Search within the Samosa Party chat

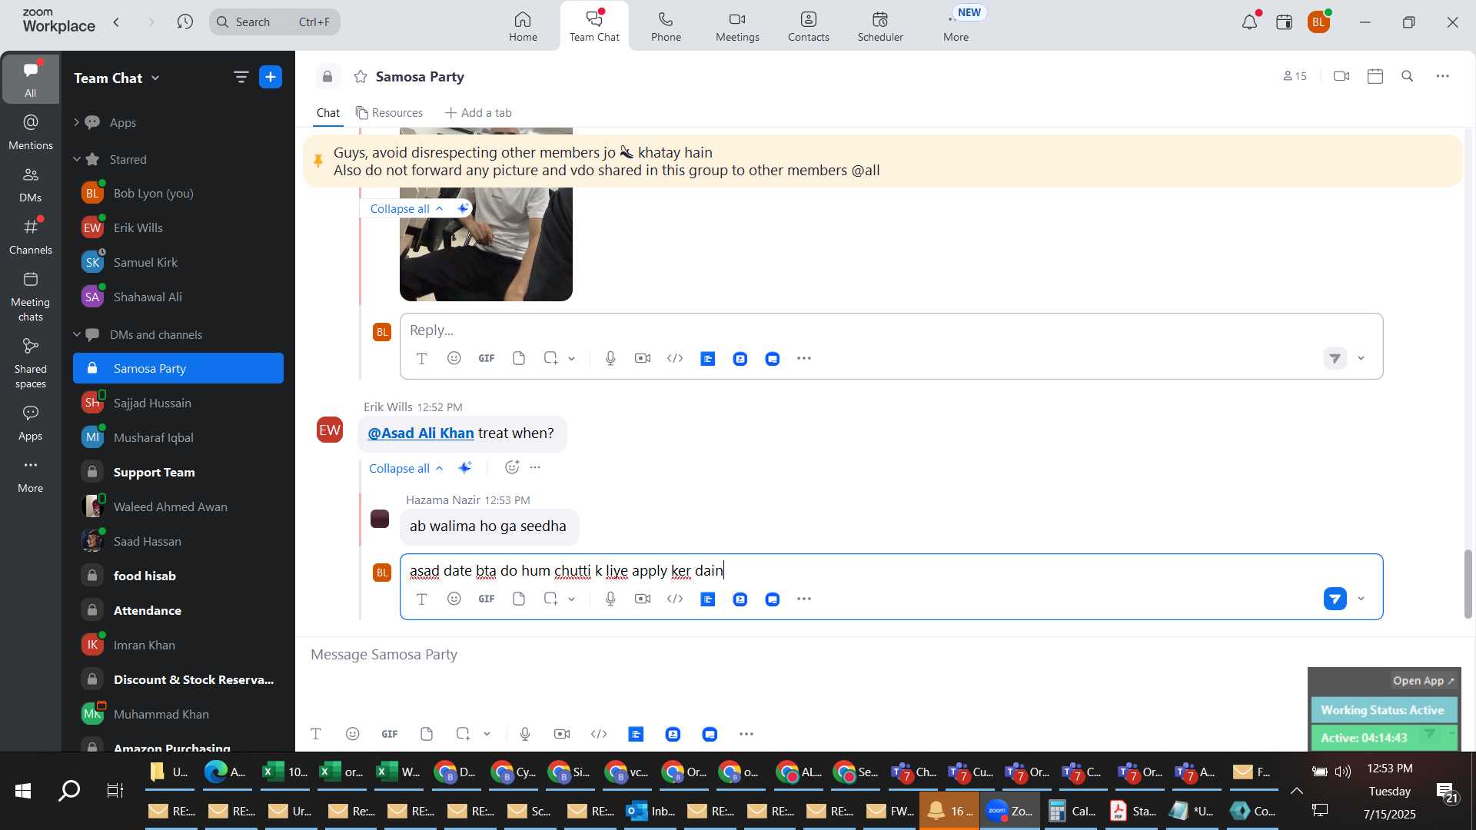click(1408, 76)
